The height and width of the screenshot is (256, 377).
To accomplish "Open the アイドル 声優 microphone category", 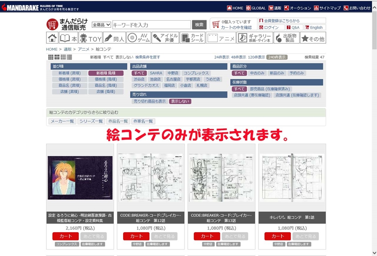I will pos(165,38).
